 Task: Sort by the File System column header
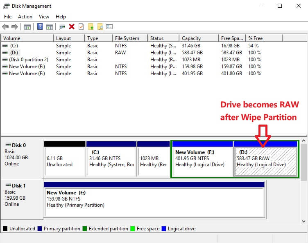point(130,38)
